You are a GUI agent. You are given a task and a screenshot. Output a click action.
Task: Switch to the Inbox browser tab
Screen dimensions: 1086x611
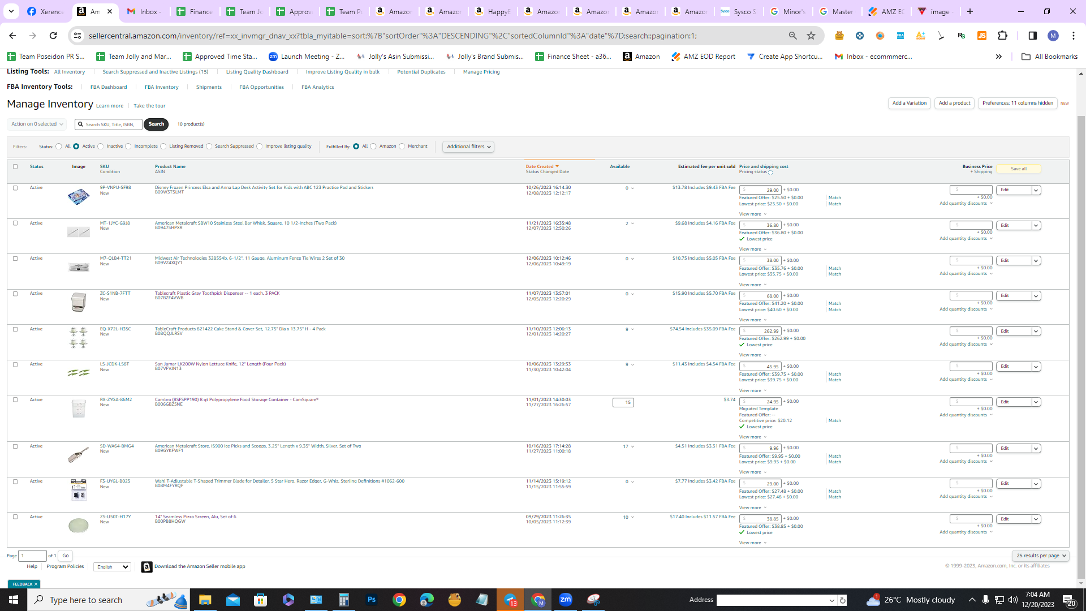pos(145,11)
